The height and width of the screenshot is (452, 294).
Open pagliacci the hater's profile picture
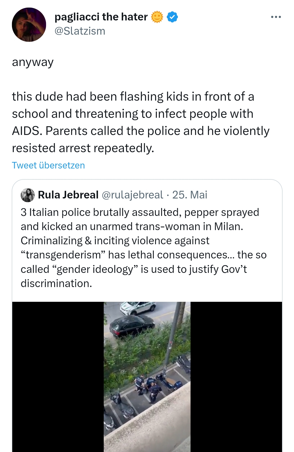(29, 25)
